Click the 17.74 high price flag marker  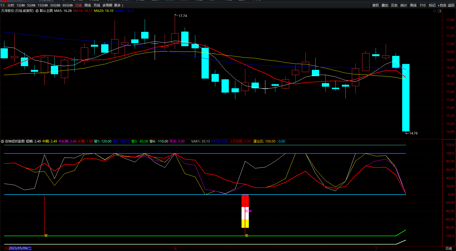[176, 15]
